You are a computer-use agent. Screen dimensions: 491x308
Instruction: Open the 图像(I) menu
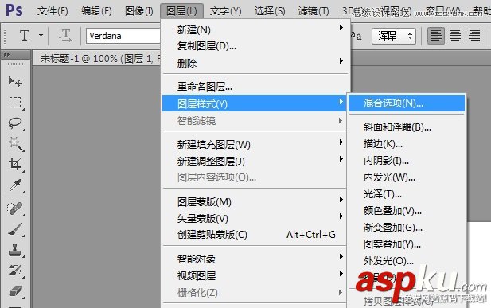point(139,11)
